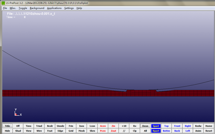Toggle the Mesh display button
The width and height of the screenshot is (215, 134).
click(82, 131)
